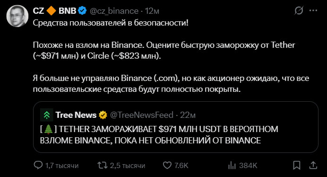The width and height of the screenshot is (327, 177).
Task: Open the @TreeNewsFeed handle
Action: tap(142, 115)
